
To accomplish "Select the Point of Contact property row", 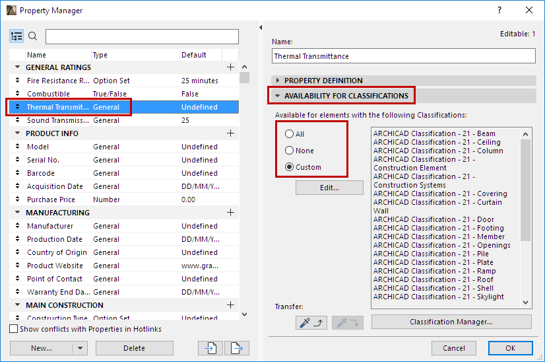I will coord(124,279).
